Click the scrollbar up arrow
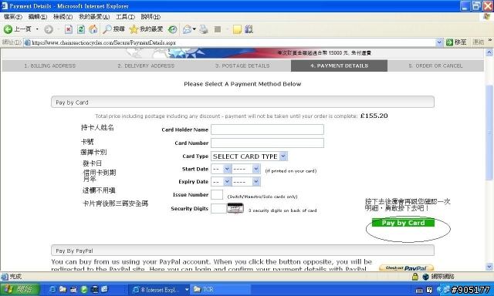The height and width of the screenshot is (296, 494). (489, 52)
